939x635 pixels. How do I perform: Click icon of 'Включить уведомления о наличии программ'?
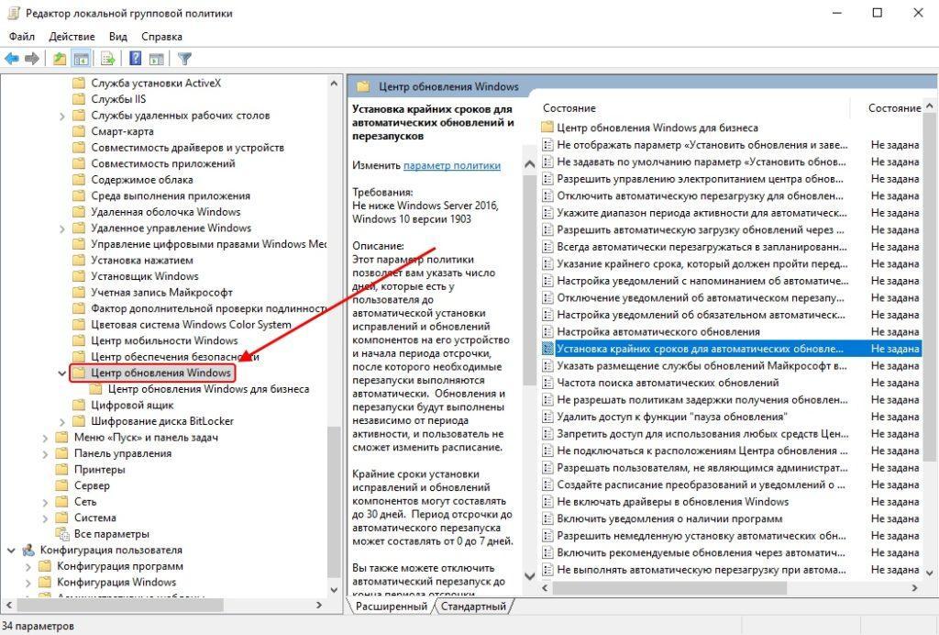tap(547, 518)
